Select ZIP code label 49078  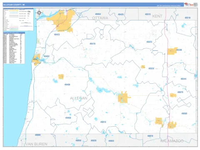click(x=150, y=136)
